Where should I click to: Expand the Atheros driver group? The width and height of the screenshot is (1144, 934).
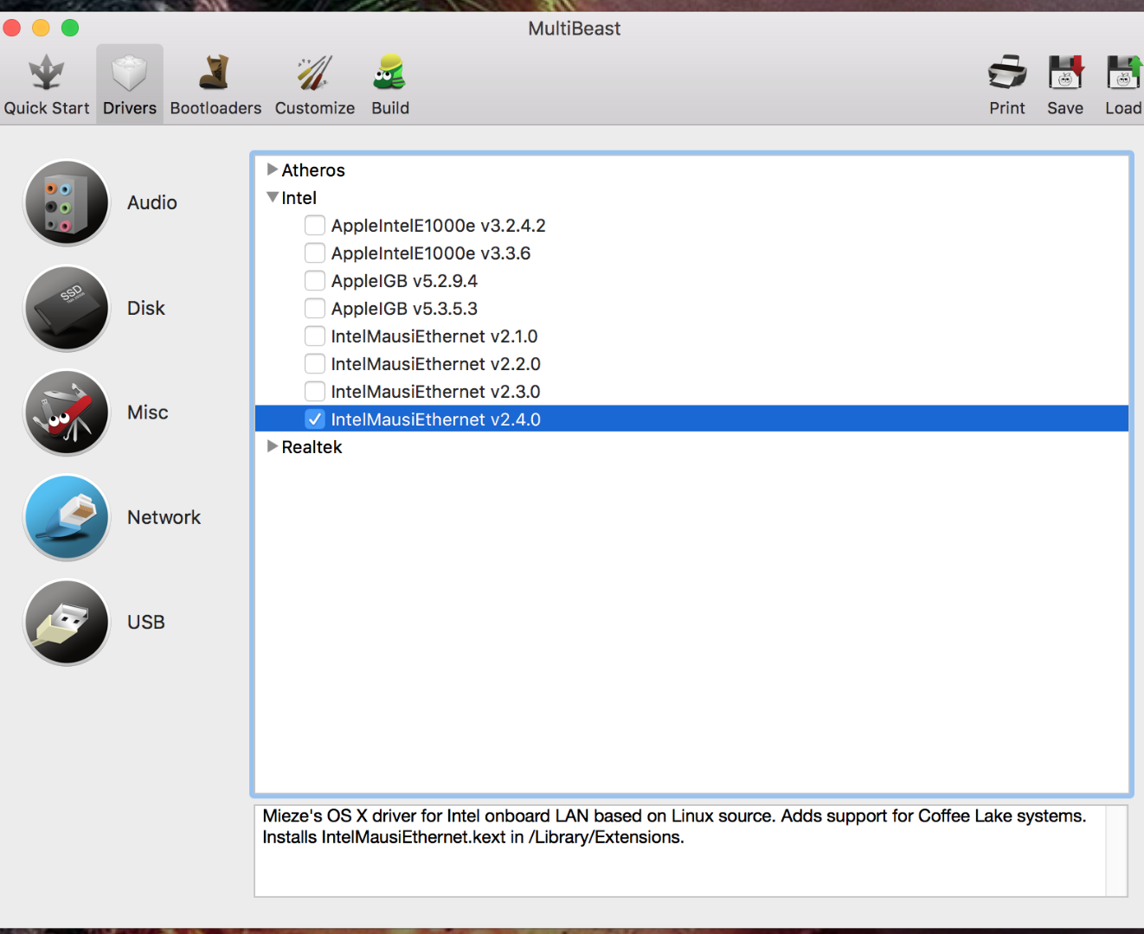point(273,170)
